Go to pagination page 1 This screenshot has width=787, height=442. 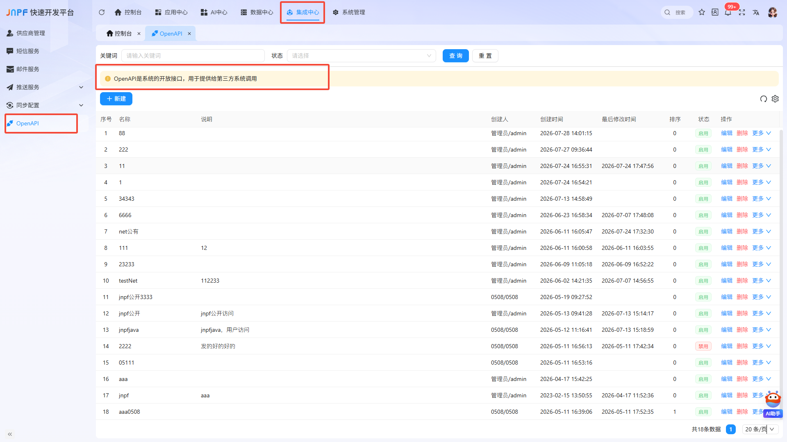point(730,429)
